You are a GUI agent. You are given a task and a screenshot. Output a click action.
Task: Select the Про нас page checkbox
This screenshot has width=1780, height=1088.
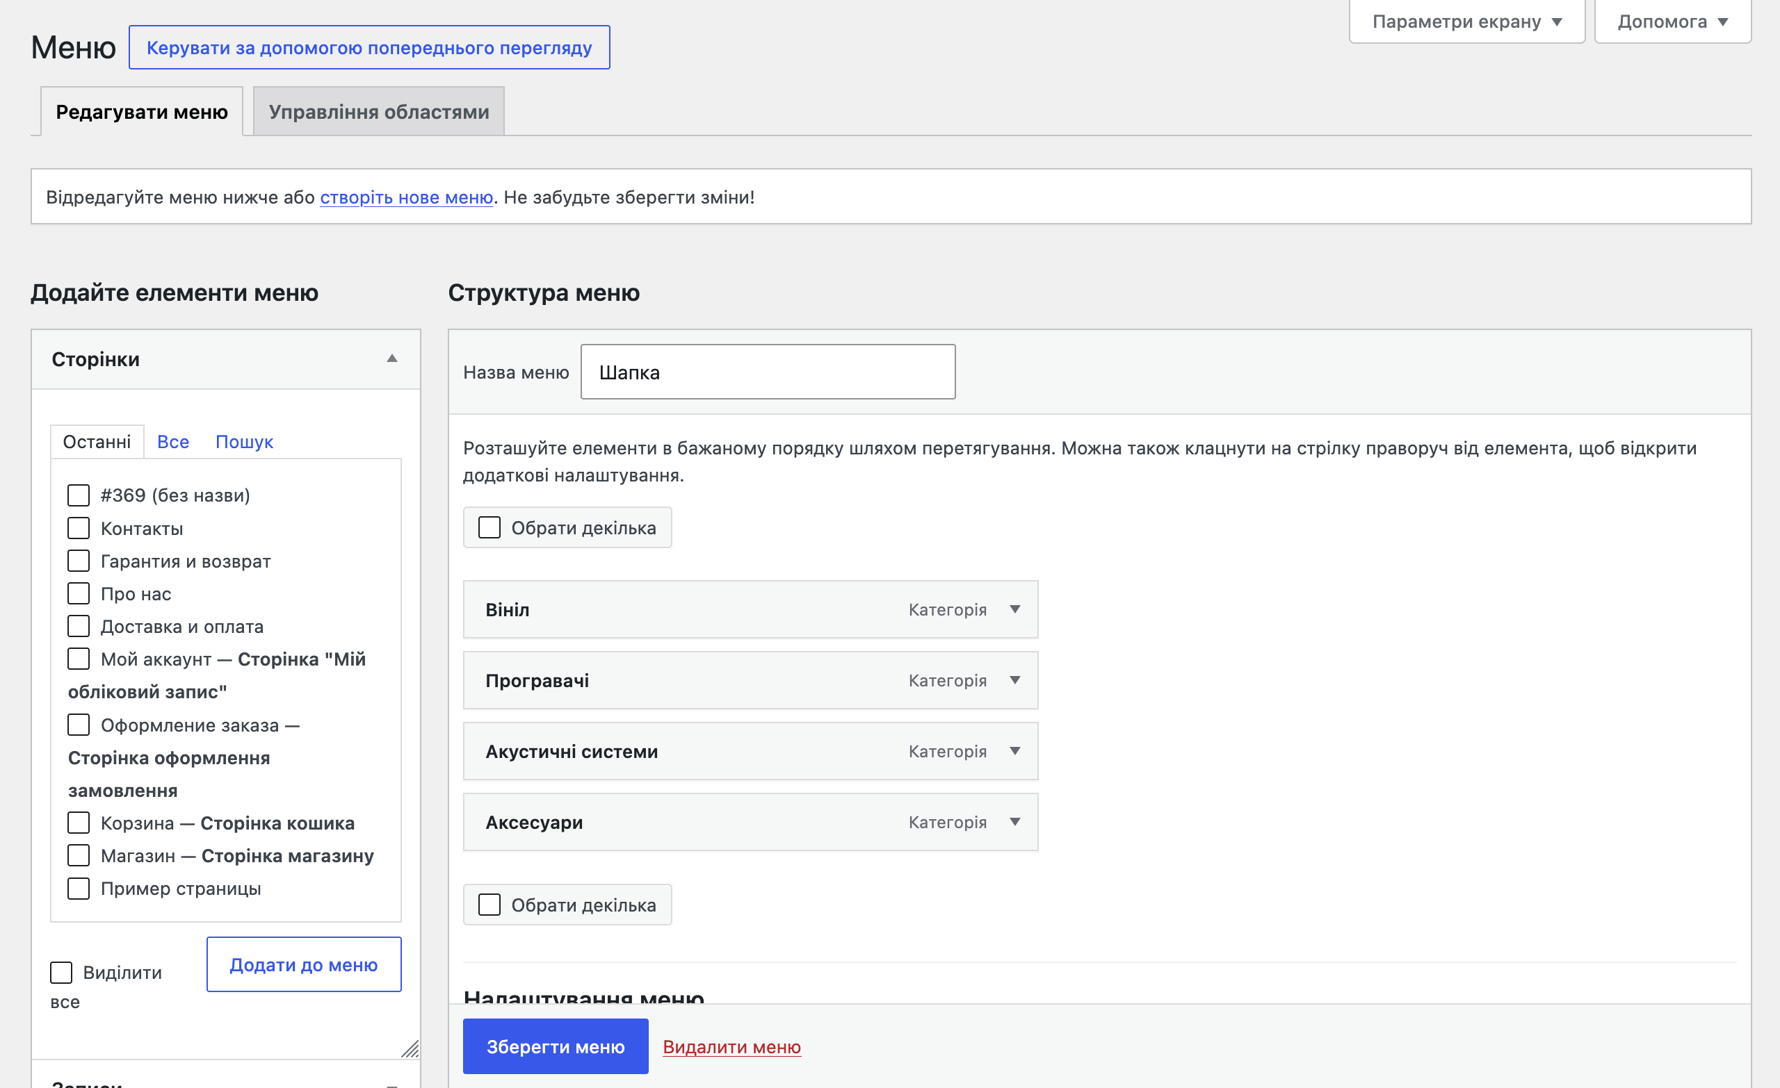[x=79, y=593]
